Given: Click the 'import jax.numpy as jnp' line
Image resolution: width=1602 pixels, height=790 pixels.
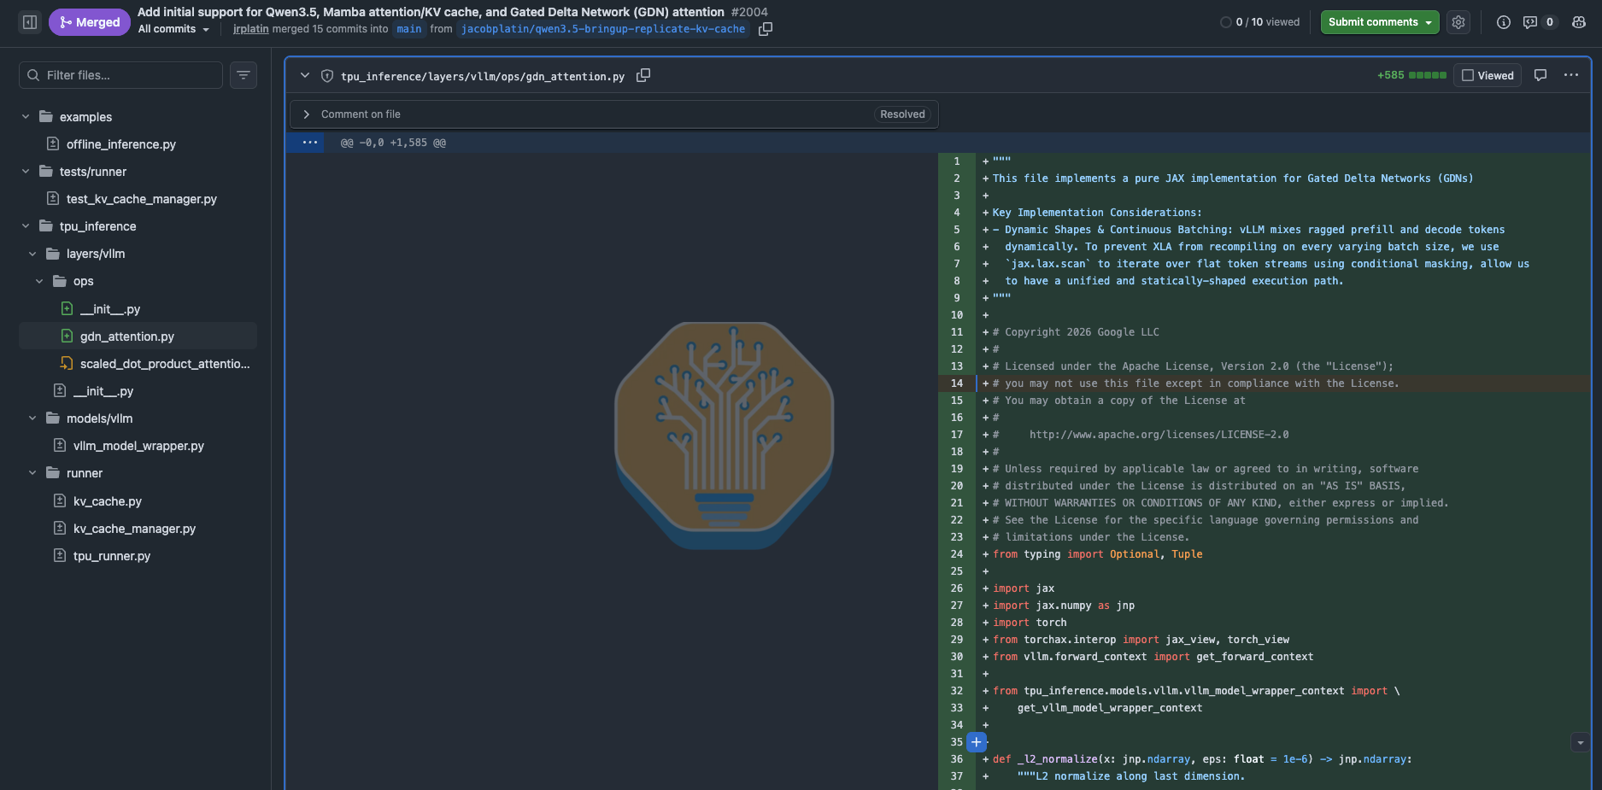Looking at the screenshot, I should coord(1064,606).
